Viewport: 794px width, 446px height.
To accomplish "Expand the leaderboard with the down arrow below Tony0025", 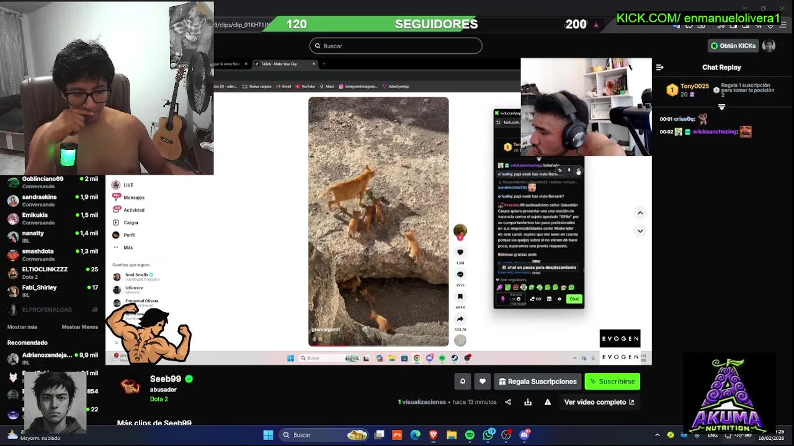I will (x=721, y=107).
